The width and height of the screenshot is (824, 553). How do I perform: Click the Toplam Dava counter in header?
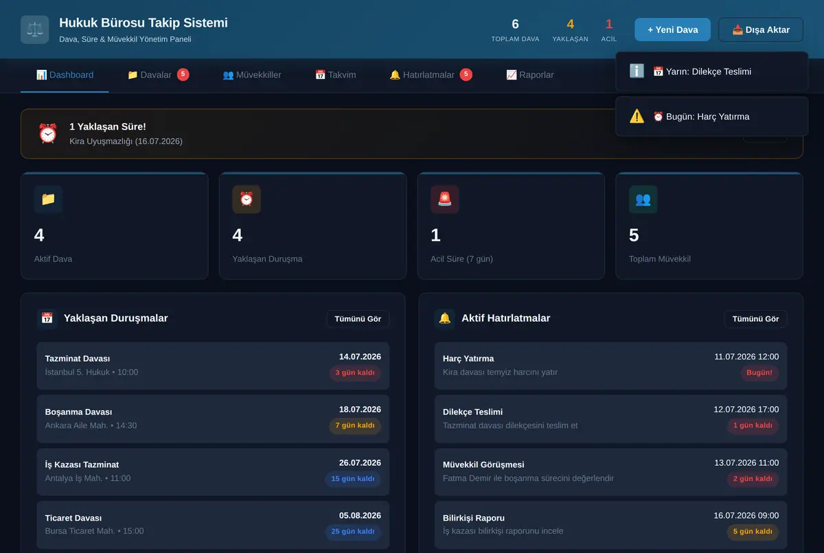click(515, 30)
